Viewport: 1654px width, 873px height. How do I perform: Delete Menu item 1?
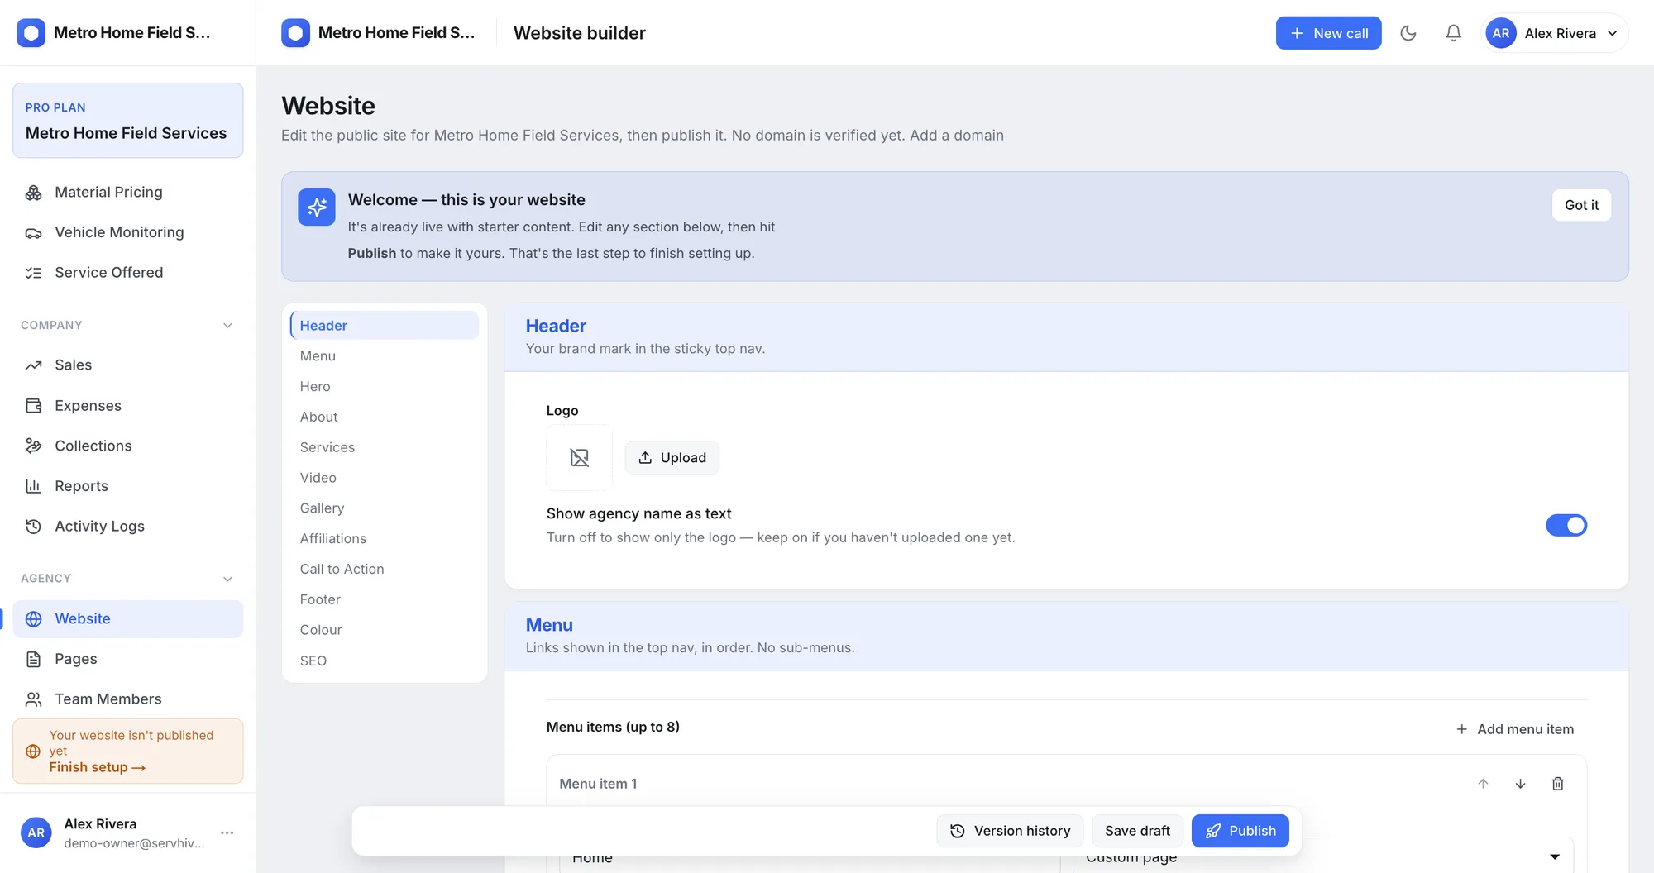point(1557,784)
